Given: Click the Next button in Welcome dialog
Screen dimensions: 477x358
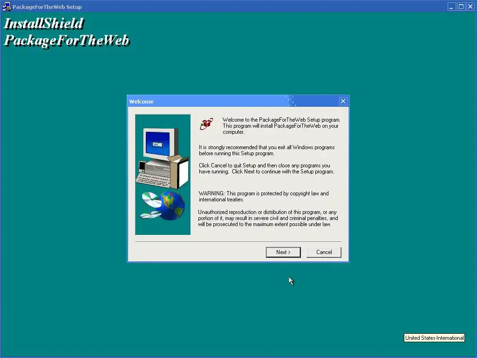Looking at the screenshot, I should pyautogui.click(x=283, y=252).
